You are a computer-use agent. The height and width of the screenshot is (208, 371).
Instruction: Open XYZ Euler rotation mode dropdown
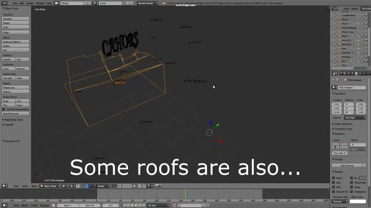click(x=355, y=118)
